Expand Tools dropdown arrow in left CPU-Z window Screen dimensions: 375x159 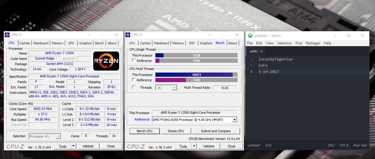[x=73, y=146]
